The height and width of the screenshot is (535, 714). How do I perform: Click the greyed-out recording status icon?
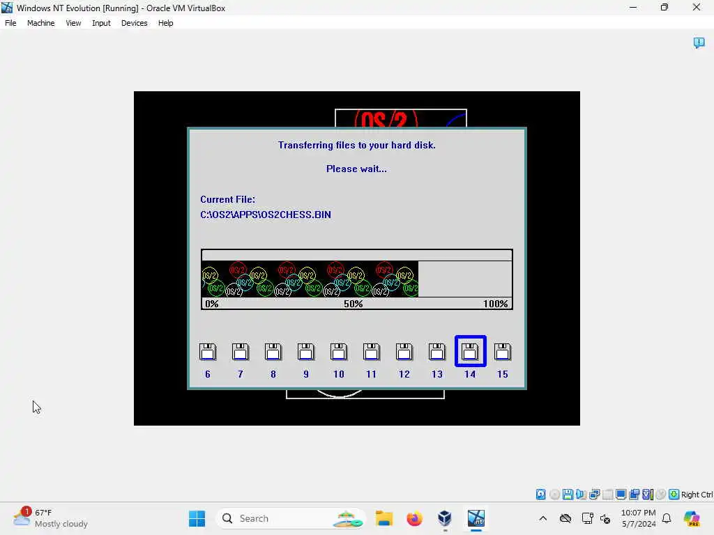pyautogui.click(x=661, y=494)
